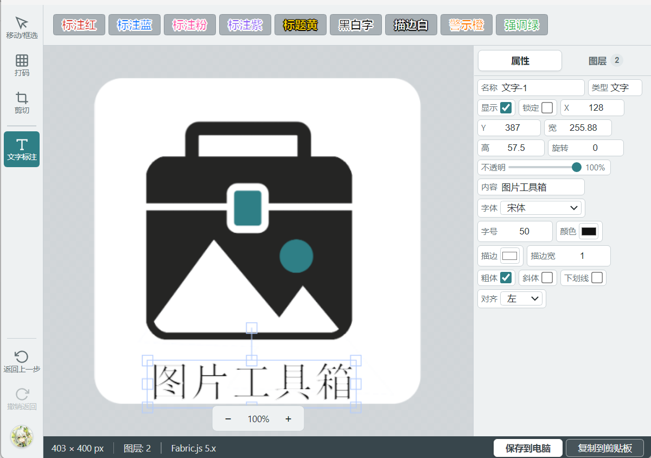Screen dimensions: 651x458
Task: Uncheck the 显示 visibility checkbox
Action: coord(506,107)
